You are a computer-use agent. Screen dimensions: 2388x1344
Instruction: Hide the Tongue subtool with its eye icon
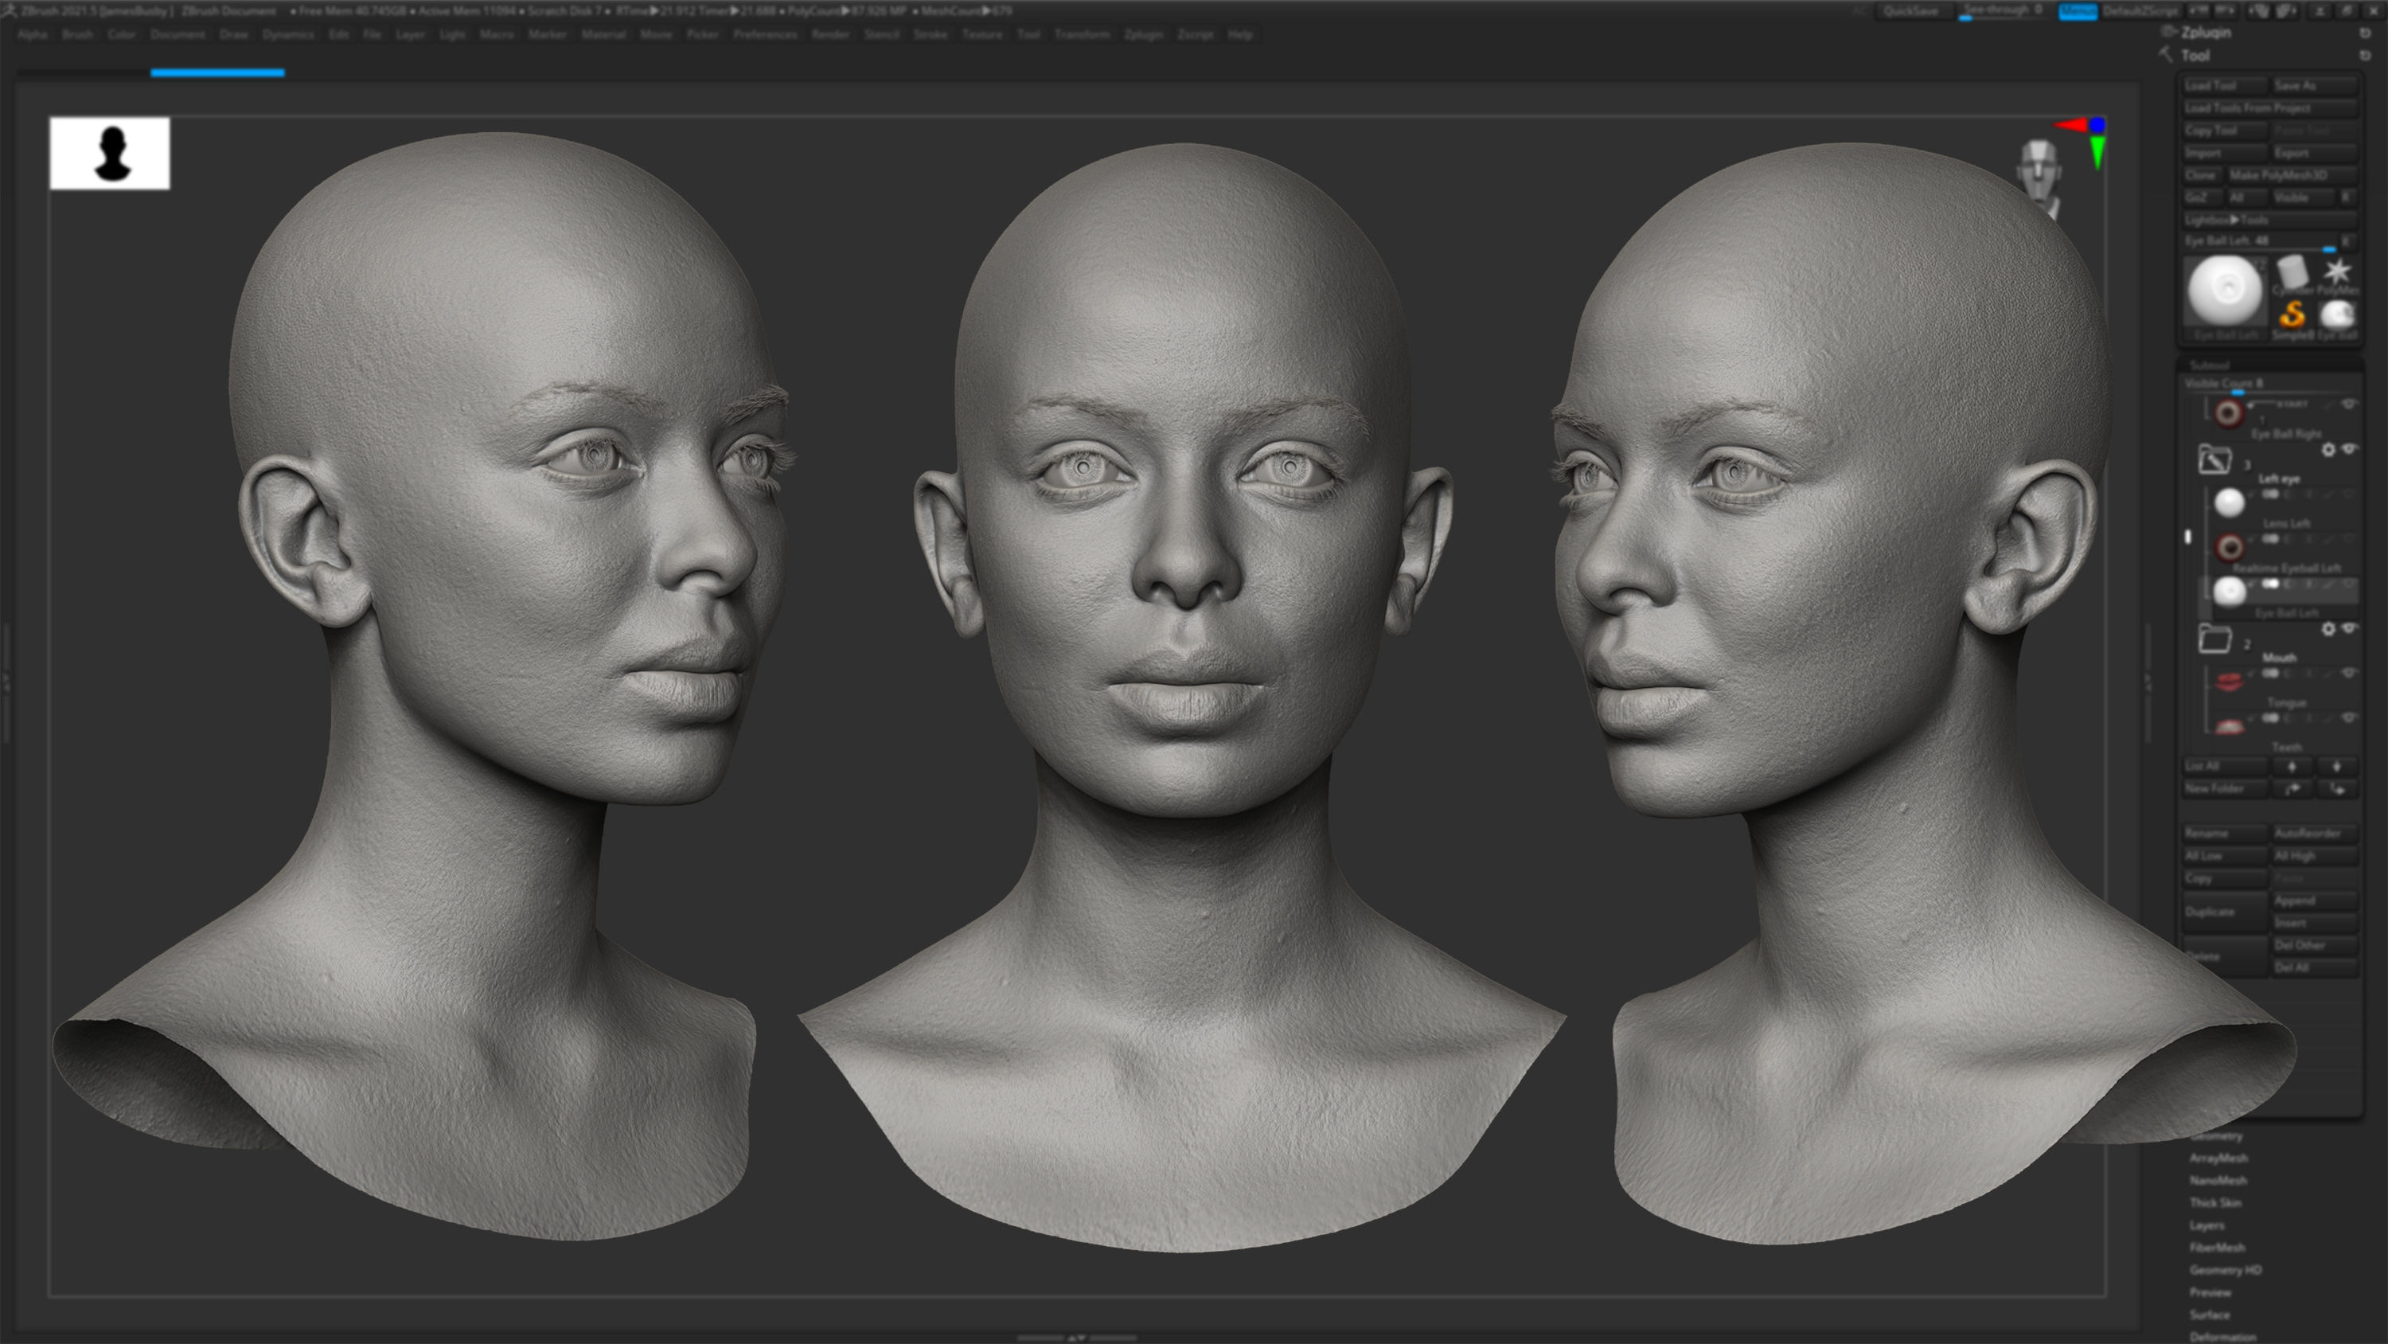click(2349, 674)
